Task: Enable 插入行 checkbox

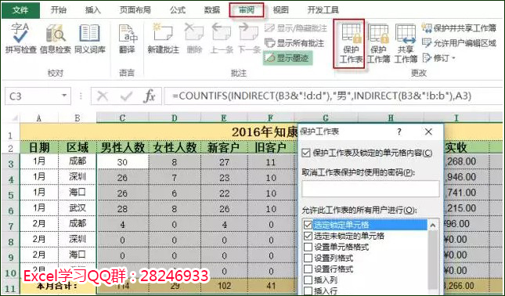Action: pos(308,291)
